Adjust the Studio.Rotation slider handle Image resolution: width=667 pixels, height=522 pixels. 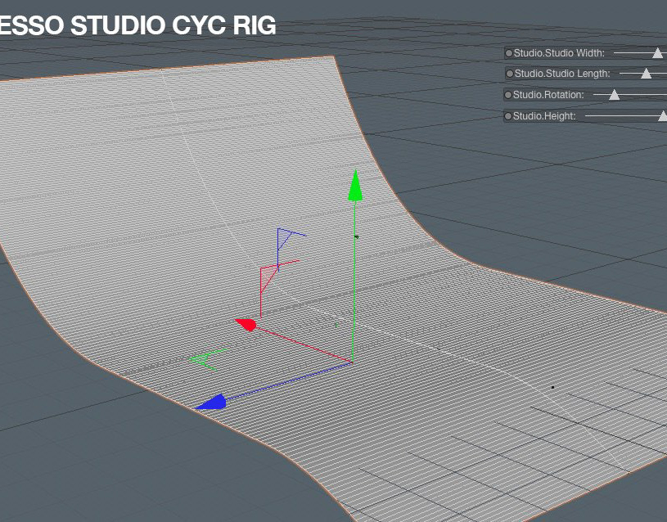[x=614, y=95]
